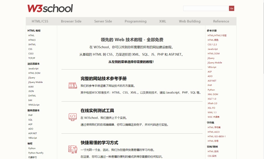Screen dimensions: 264x159
Task: Click the 浏览器脚本 sidebar heading
Action: pyautogui.click(x=34, y=64)
